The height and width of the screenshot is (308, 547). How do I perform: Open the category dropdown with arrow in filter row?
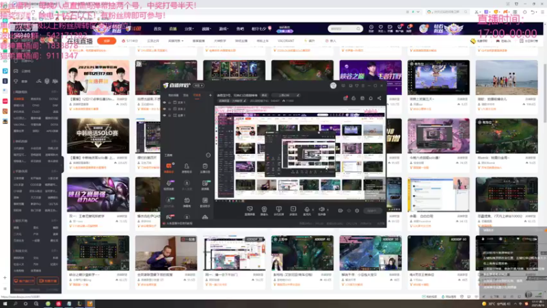(176, 41)
